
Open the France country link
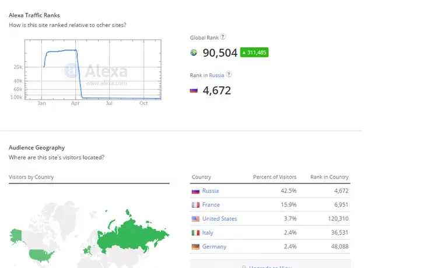click(211, 205)
